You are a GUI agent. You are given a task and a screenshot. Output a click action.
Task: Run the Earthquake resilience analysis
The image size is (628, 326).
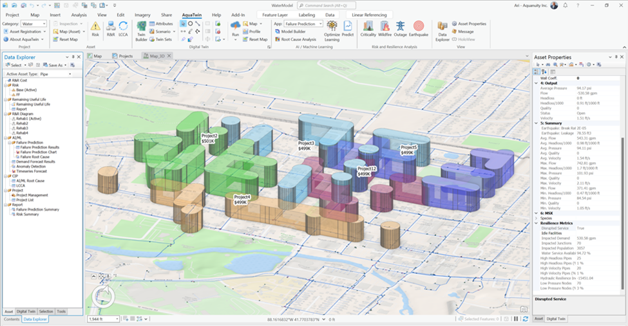click(419, 28)
